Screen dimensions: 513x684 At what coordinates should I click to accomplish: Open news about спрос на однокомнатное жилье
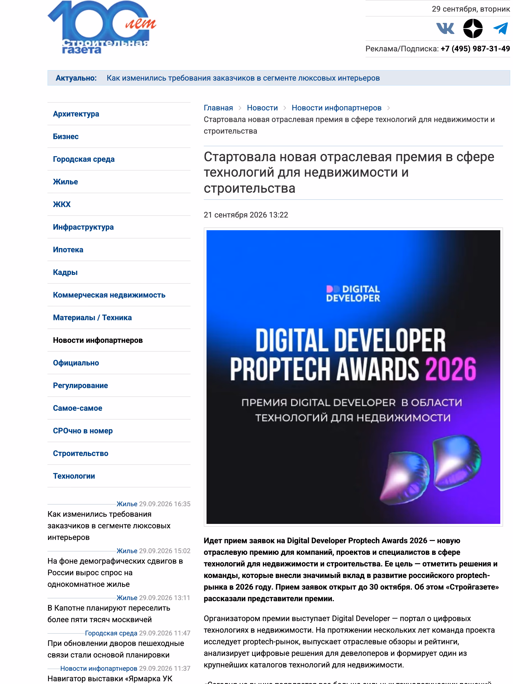(115, 572)
